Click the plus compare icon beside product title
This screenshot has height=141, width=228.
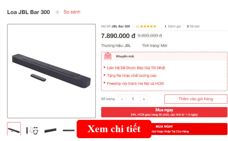coord(58,12)
